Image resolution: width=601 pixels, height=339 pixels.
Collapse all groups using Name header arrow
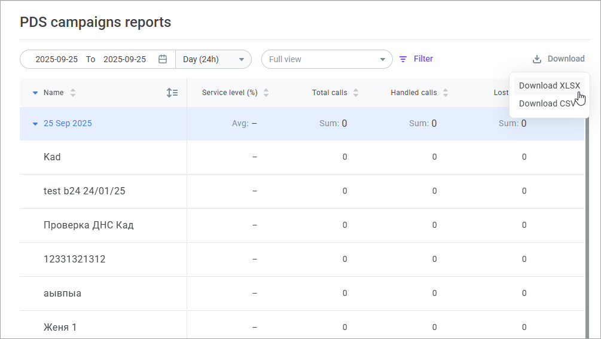(35, 93)
